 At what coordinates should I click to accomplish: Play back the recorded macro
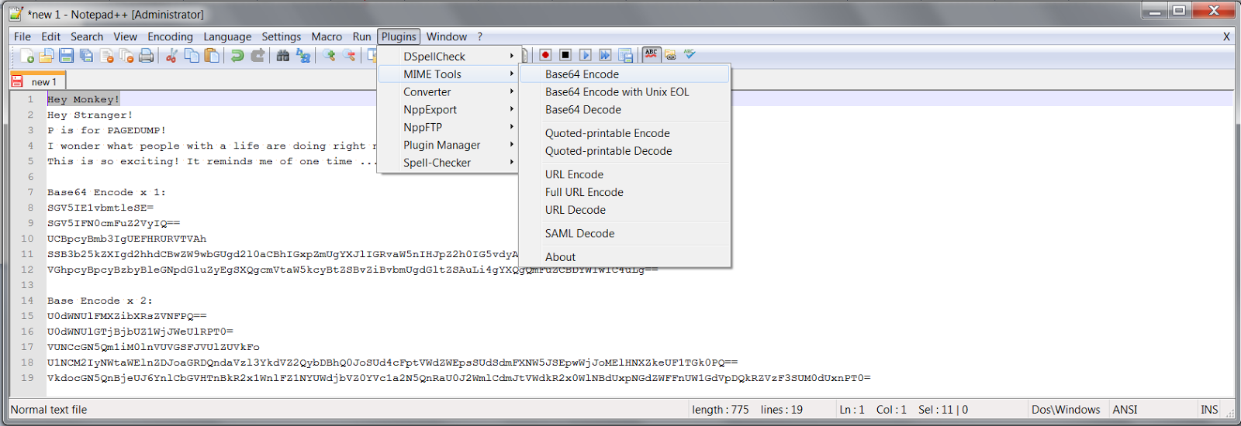tap(586, 55)
